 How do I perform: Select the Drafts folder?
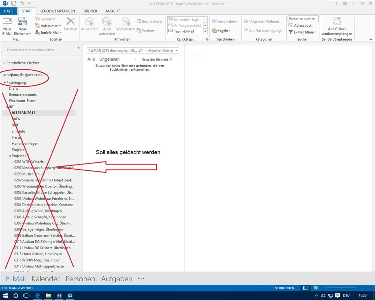point(14,89)
